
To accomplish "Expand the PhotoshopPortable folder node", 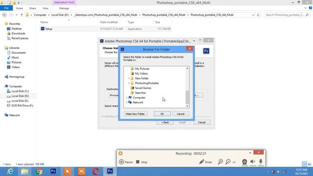I will coord(129,83).
